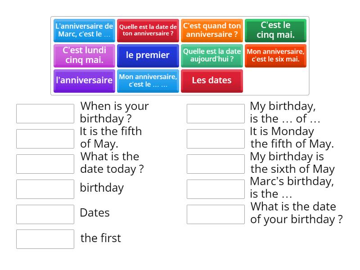Click the purple 'l'anniversaire' tile
The image size is (360, 270).
point(84,81)
